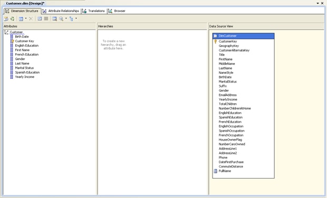This screenshot has height=198, width=327.
Task: Select the Birth Date attribute label
Action: coord(22,37)
